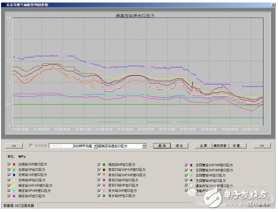Image resolution: width=278 pixels, height=212 pixels.
Task: Click yellow swatch for 杨庄站SHP/HP进口压力
Action: tap(14, 186)
